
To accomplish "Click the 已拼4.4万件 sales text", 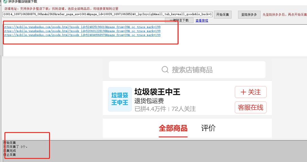I will 150,109.
